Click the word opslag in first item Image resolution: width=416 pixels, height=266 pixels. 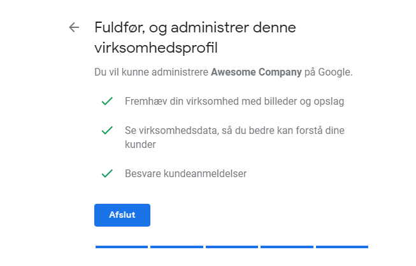[x=329, y=102]
